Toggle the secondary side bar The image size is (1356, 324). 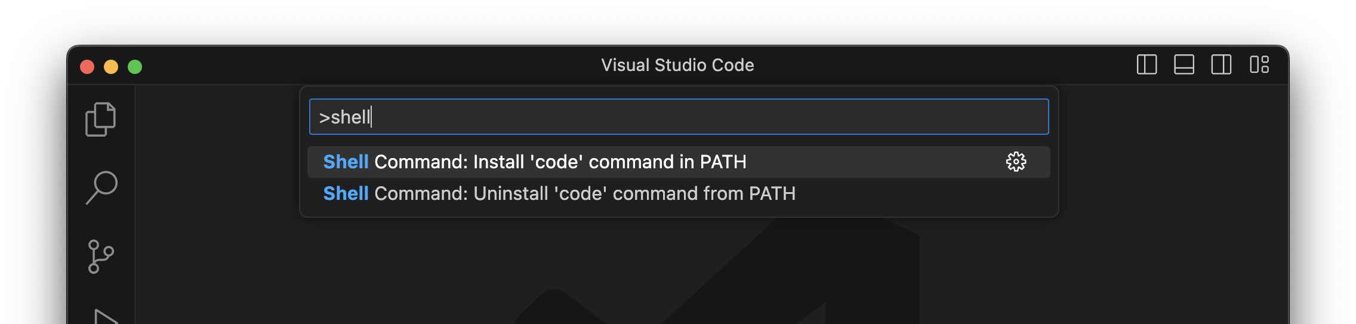click(x=1221, y=64)
